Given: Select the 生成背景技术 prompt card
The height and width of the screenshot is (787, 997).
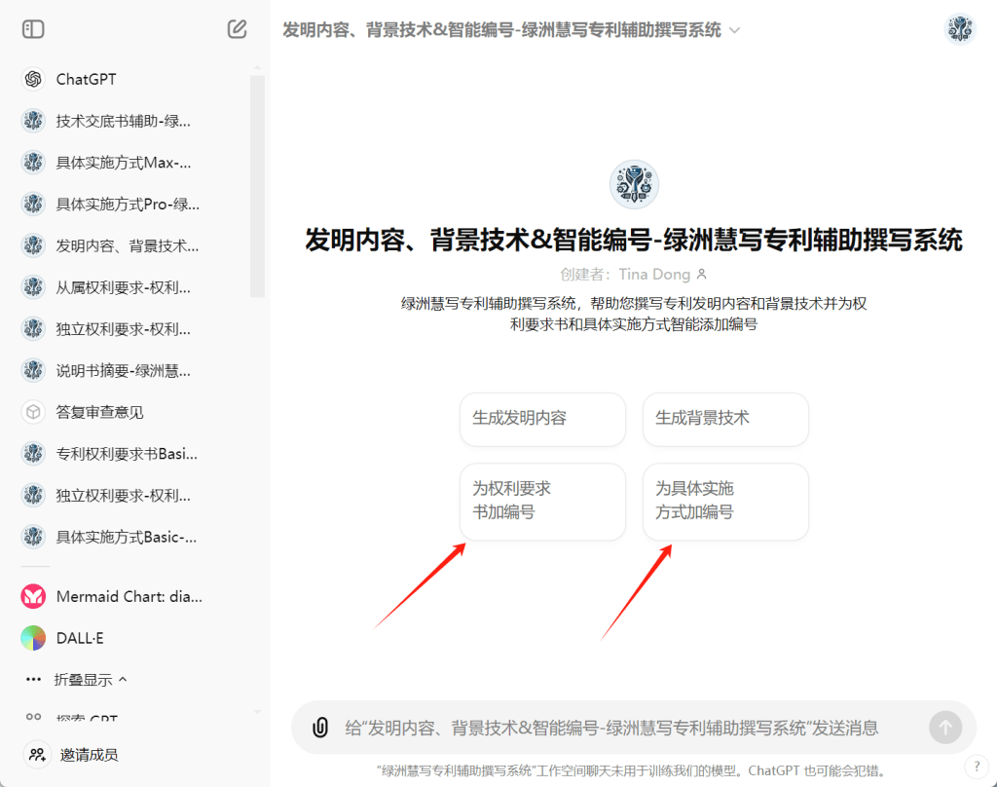Looking at the screenshot, I should pos(725,419).
